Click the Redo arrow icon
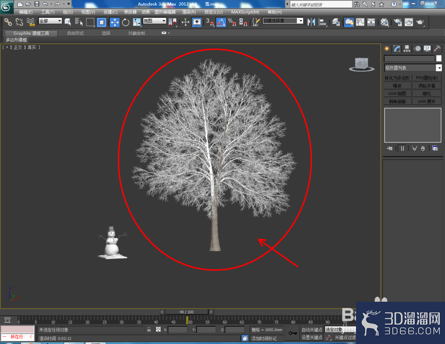The width and height of the screenshot is (445, 344). tap(57, 4)
